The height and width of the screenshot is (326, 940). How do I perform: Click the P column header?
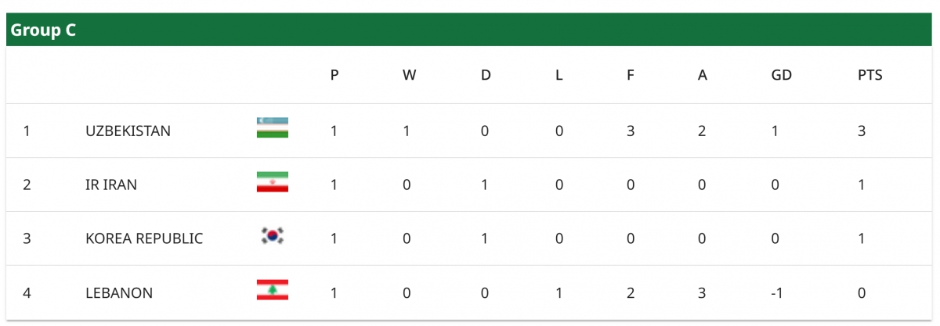click(334, 75)
